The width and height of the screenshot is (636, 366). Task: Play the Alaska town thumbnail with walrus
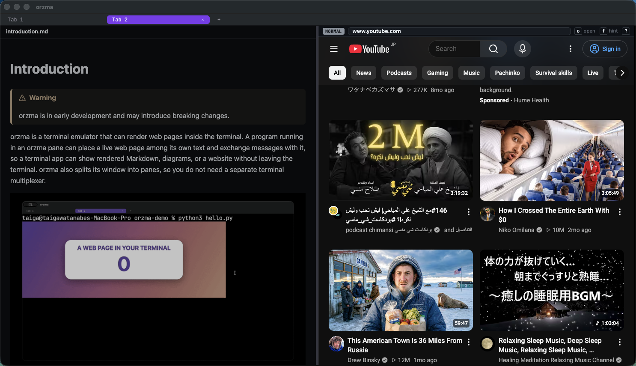401,290
